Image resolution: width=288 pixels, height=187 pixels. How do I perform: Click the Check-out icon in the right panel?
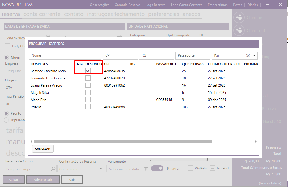tap(239, 31)
